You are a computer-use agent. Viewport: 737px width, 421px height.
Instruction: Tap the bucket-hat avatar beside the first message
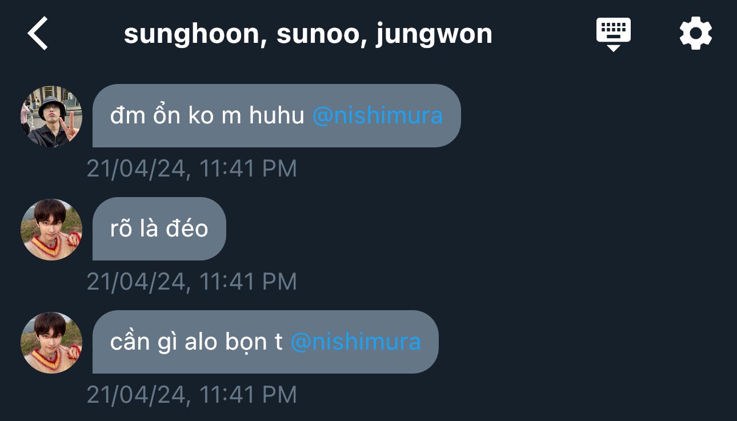click(51, 117)
